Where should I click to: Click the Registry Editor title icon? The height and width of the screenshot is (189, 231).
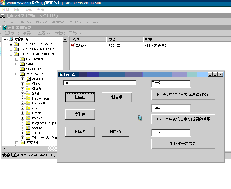(x=5, y=27)
